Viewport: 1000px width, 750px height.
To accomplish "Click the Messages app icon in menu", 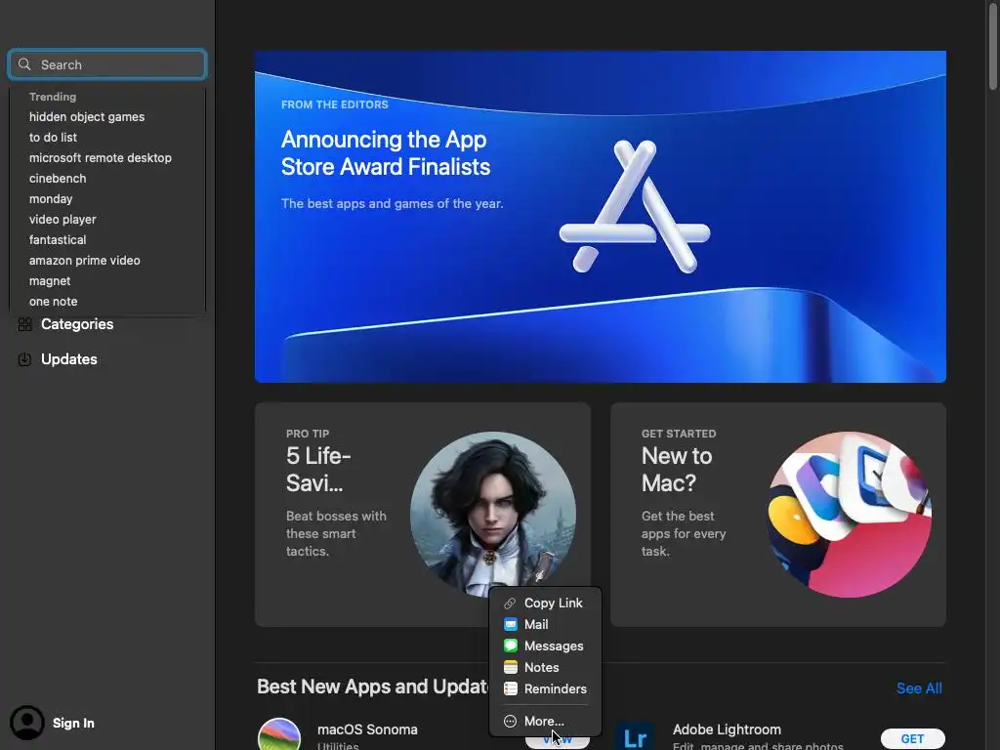I will point(510,646).
